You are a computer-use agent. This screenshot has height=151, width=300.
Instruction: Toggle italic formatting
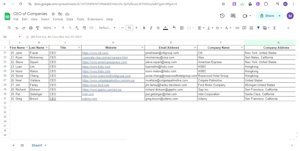pos(151,28)
